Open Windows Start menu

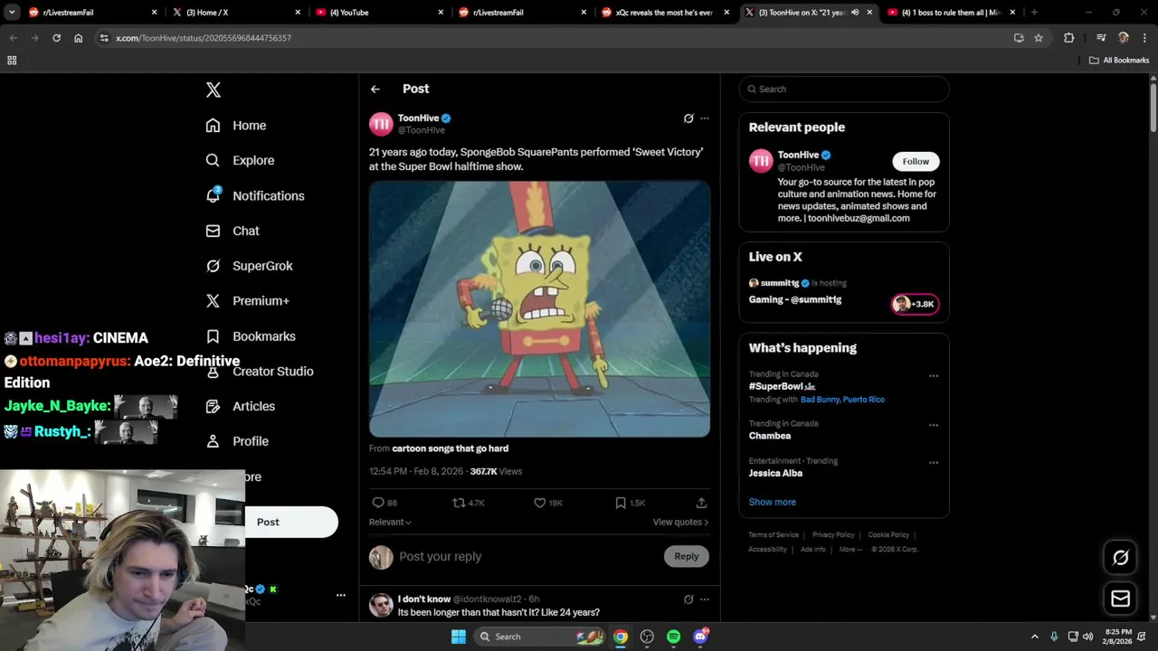459,637
